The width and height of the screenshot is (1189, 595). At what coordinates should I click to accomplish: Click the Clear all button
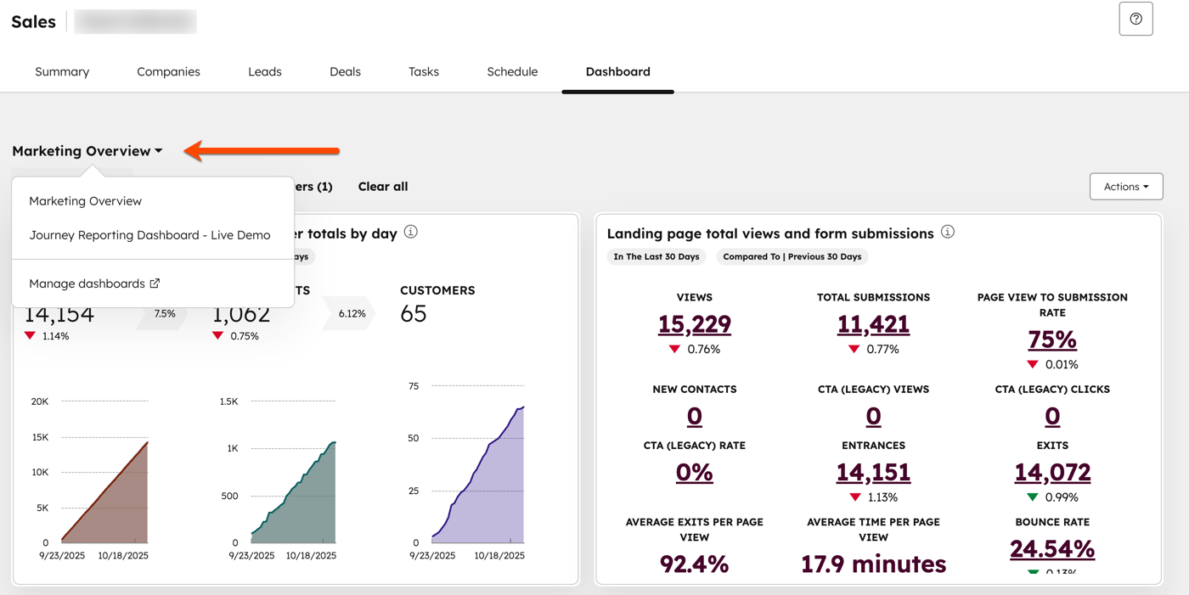click(x=382, y=186)
